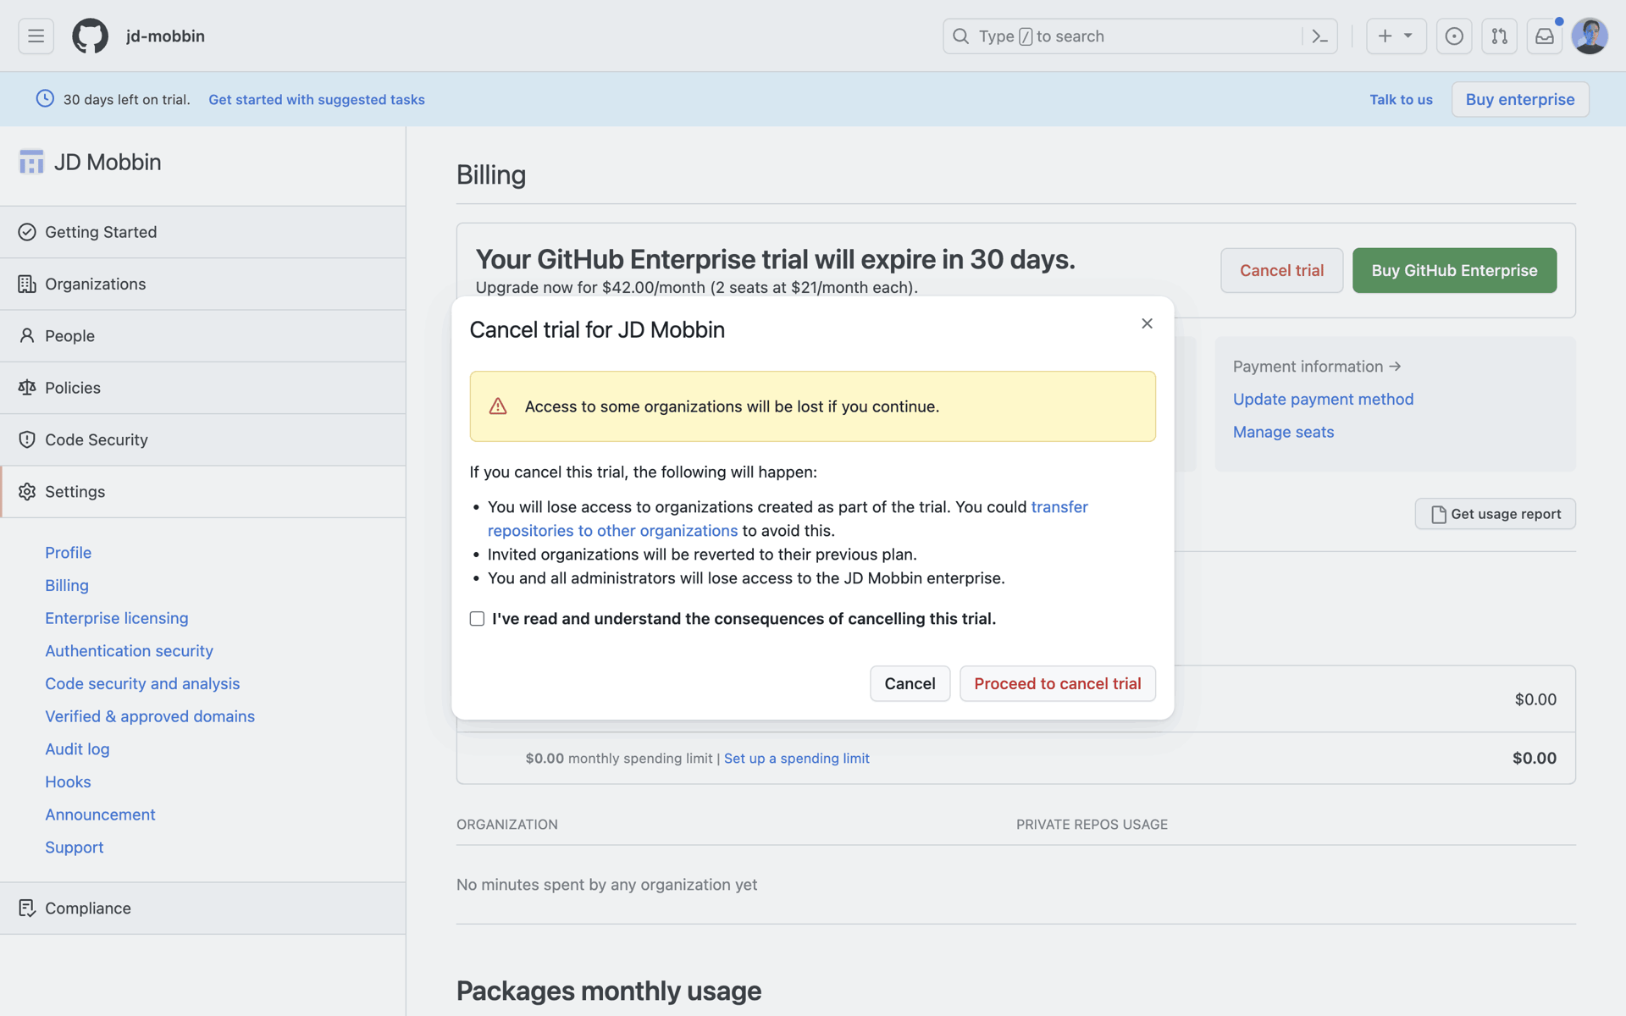The height and width of the screenshot is (1016, 1626).
Task: Click the ORGANIZATION column header
Action: pos(507,825)
